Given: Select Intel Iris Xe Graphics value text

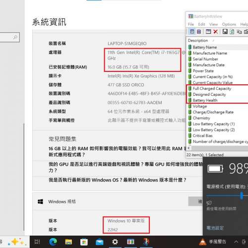Looking at the screenshot, I should click(x=141, y=76).
